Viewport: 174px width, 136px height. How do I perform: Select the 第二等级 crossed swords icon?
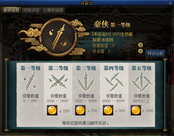[x=58, y=82]
